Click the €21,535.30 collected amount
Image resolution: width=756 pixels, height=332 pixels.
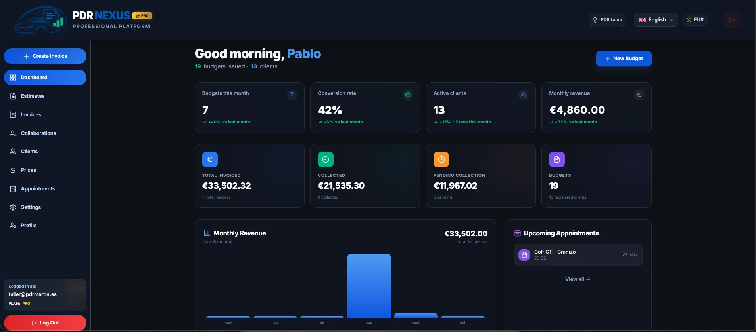coord(341,186)
